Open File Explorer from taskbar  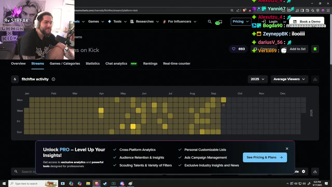click(88, 184)
